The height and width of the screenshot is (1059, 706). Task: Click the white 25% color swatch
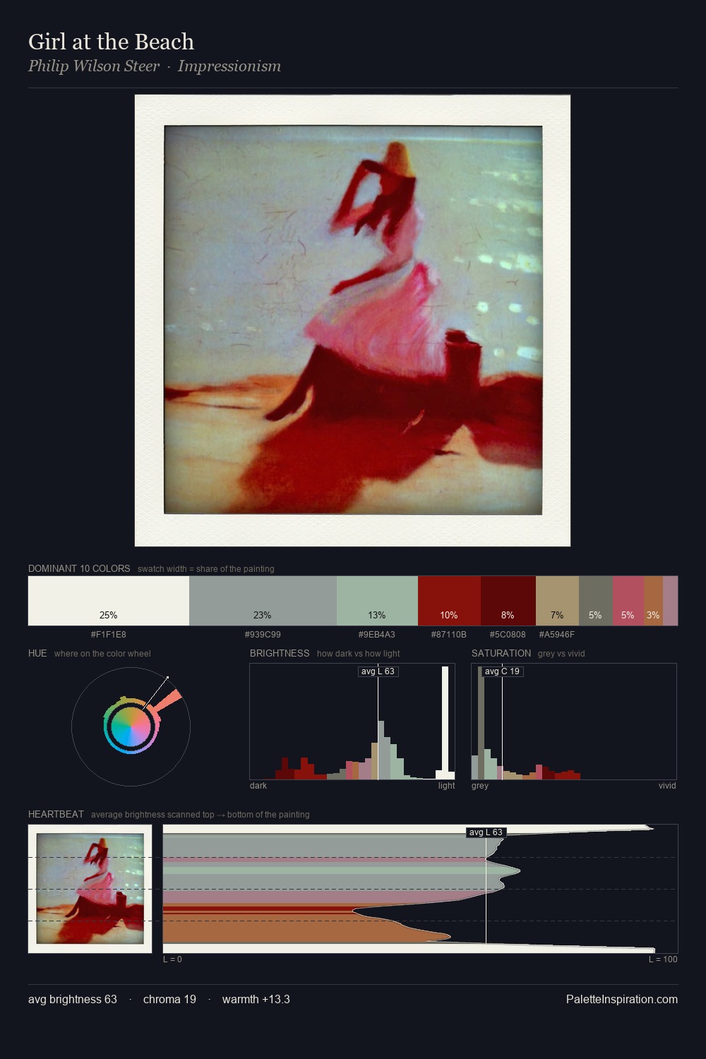tap(109, 601)
